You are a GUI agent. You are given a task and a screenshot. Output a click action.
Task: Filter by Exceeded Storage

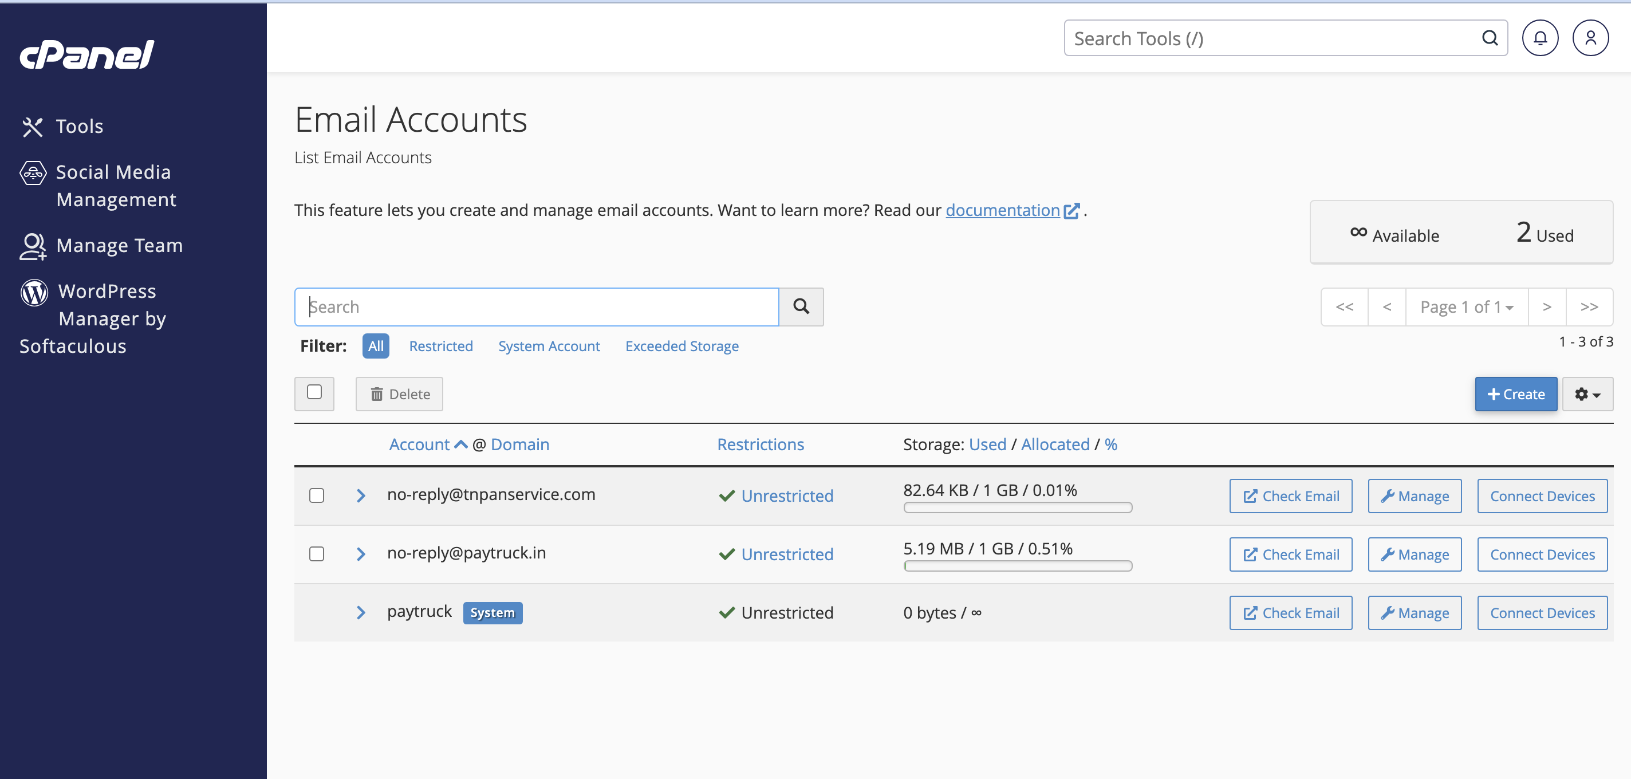click(x=681, y=346)
